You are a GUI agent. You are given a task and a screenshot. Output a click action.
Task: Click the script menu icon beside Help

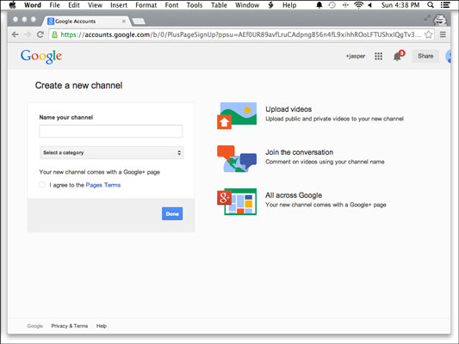click(x=270, y=5)
